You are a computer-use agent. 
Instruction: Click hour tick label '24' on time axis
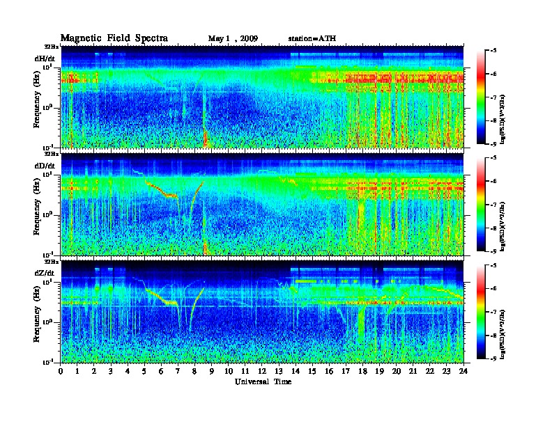[x=463, y=371]
